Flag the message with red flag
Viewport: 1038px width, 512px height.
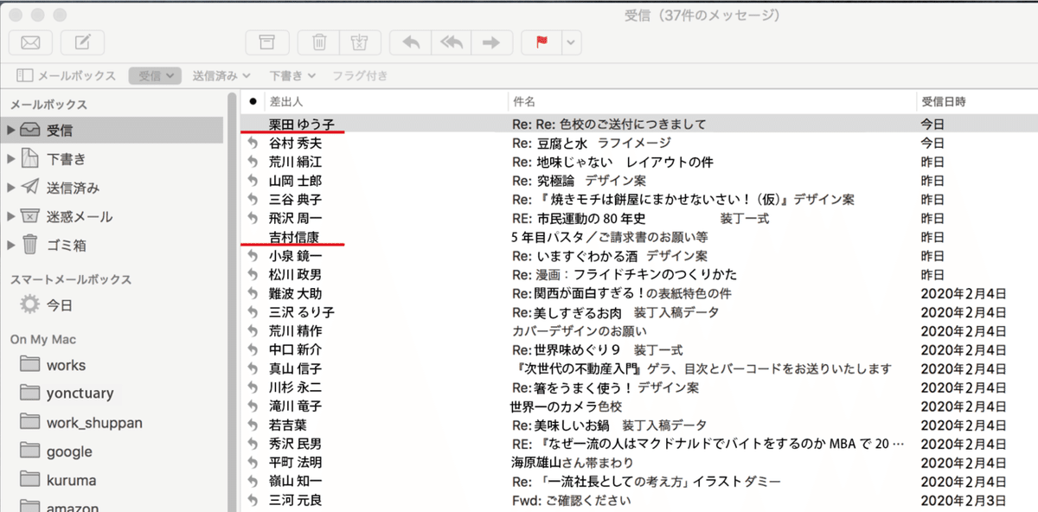(542, 42)
